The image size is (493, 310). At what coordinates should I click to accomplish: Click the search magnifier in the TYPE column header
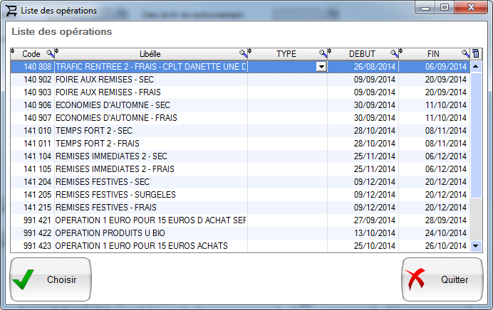click(323, 54)
